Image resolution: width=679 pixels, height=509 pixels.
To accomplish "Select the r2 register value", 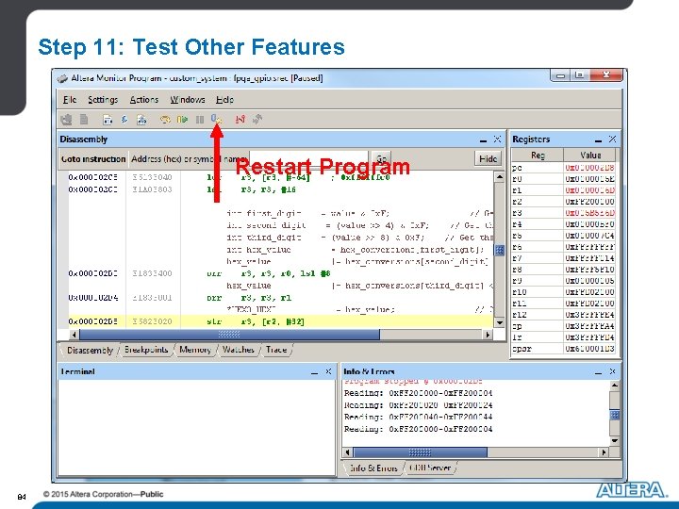I will coord(589,202).
